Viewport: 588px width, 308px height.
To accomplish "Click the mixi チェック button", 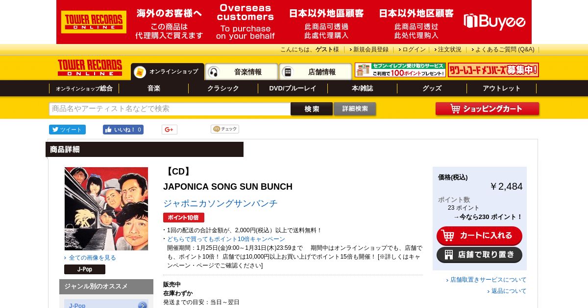I will [225, 129].
